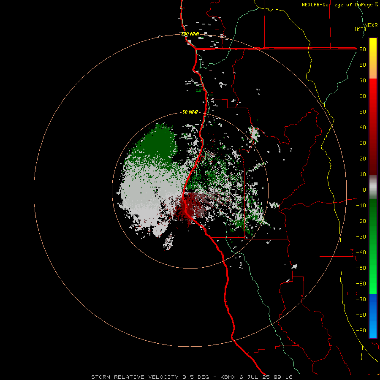Click the -40 value on the velocity scale
The height and width of the screenshot is (380, 380).
click(361, 252)
